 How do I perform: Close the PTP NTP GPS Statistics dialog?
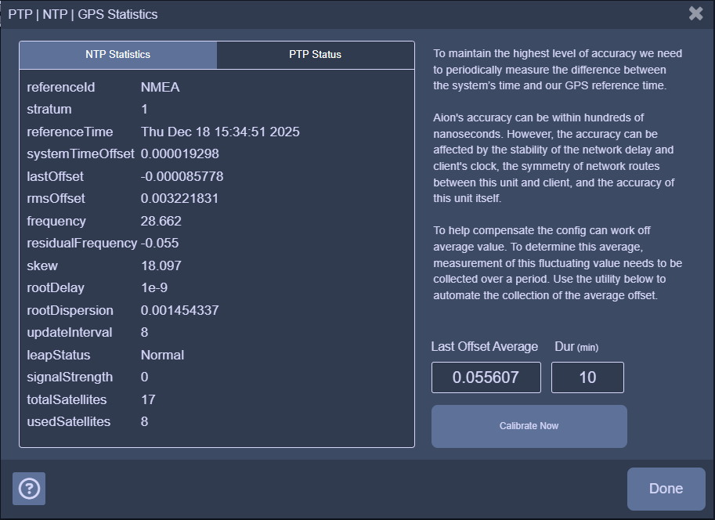click(695, 13)
